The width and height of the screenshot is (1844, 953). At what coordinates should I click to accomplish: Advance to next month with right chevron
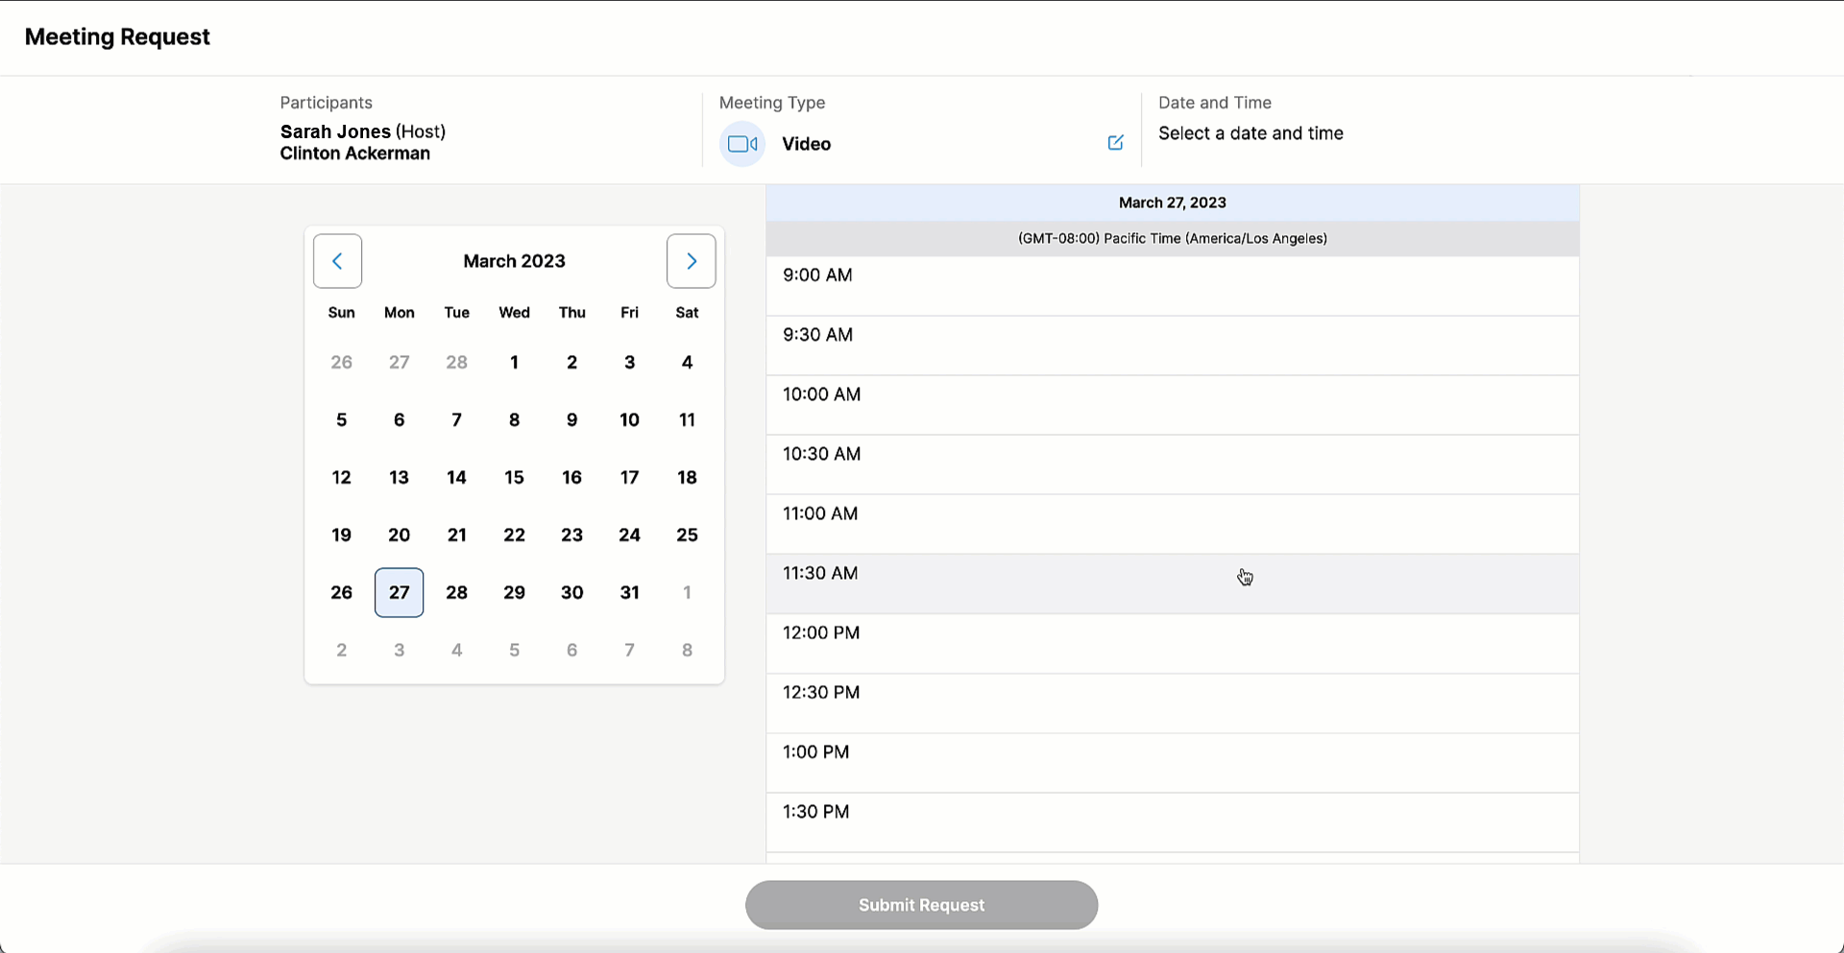pos(691,261)
